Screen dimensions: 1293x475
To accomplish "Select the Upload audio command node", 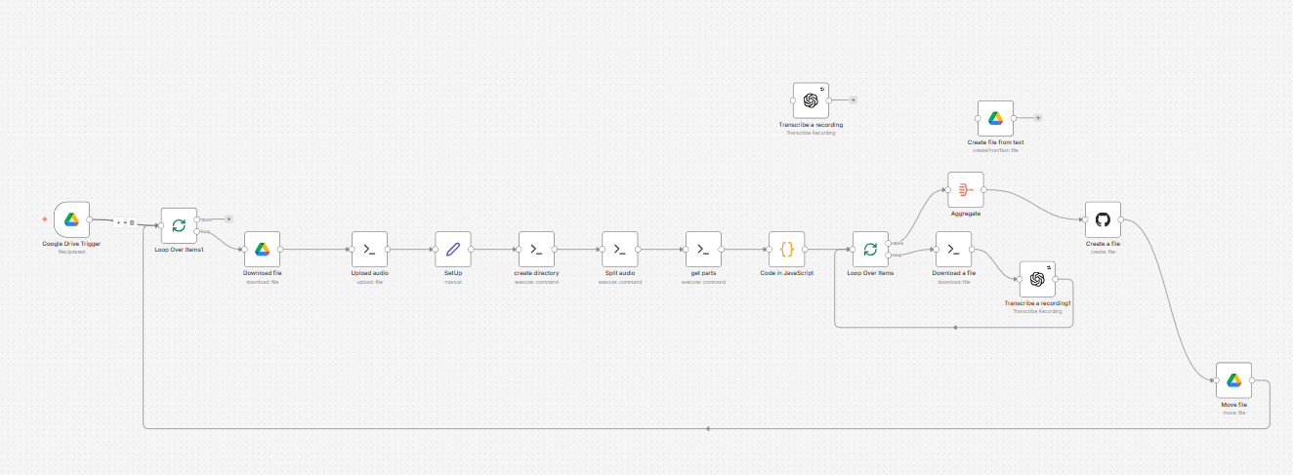I will [x=369, y=250].
